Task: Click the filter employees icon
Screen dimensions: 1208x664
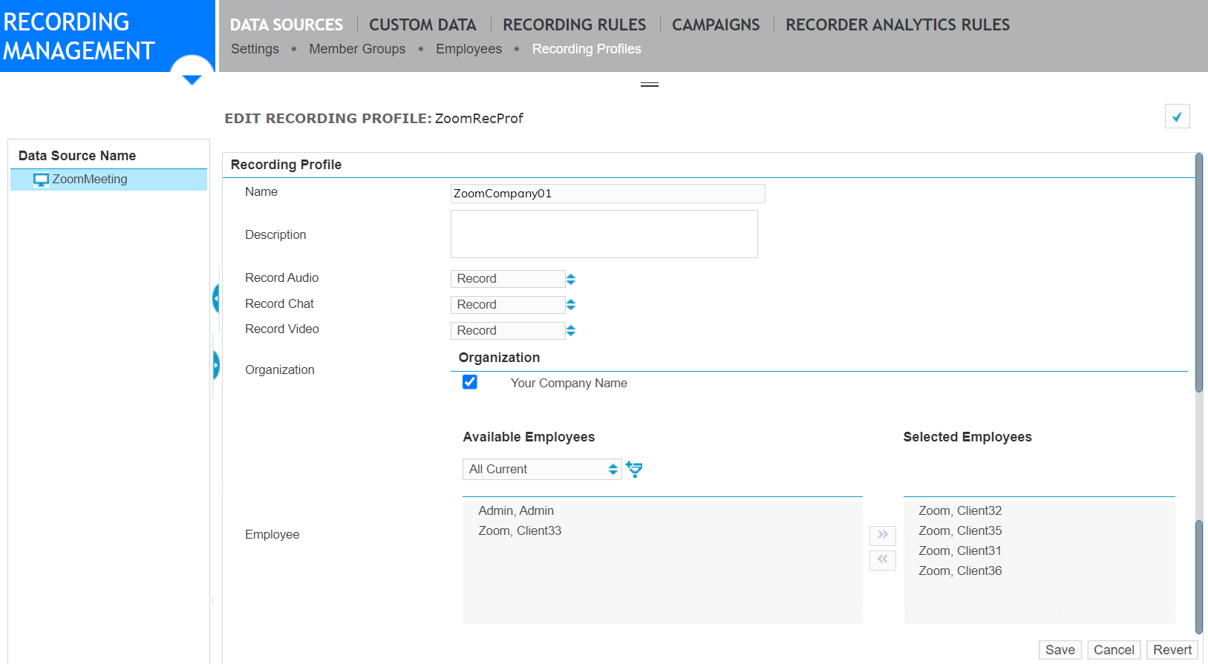Action: point(634,469)
